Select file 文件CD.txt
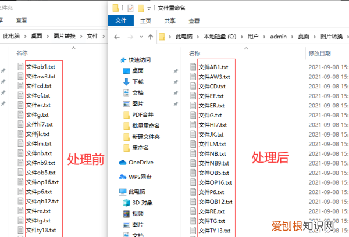Screen dimensions: 349x237 coord(212,87)
